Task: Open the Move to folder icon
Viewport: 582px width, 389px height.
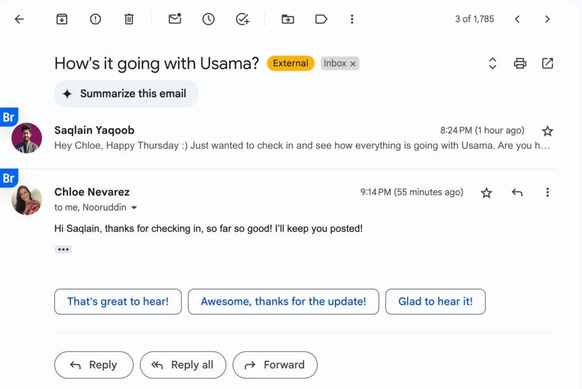Action: pyautogui.click(x=288, y=19)
